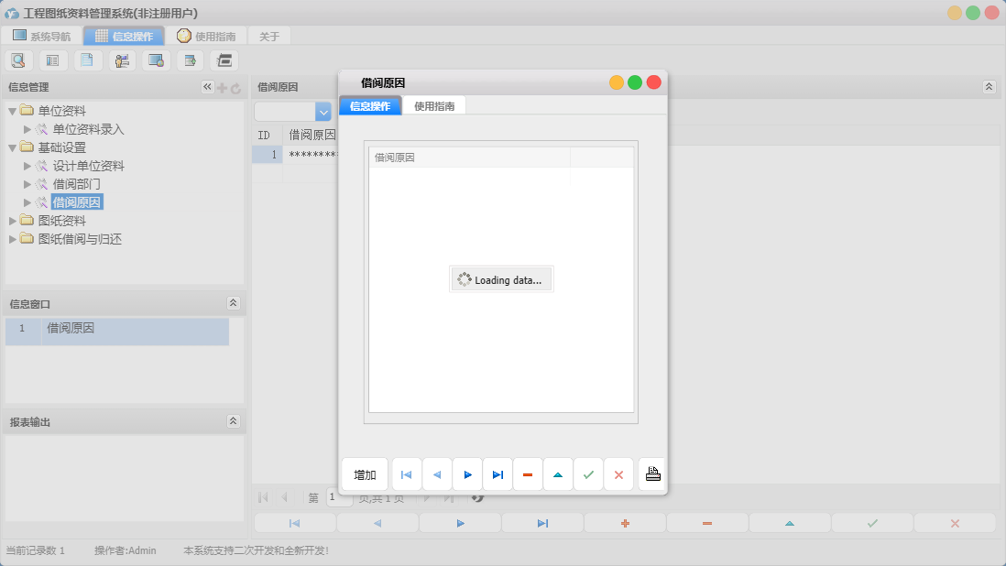The height and width of the screenshot is (566, 1006).
Task: Confirm with the green checkmark in the dialog
Action: [588, 474]
